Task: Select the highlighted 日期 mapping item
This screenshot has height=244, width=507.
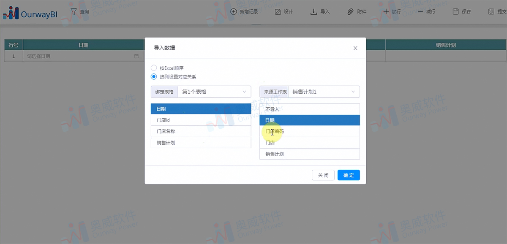Action: (x=309, y=120)
